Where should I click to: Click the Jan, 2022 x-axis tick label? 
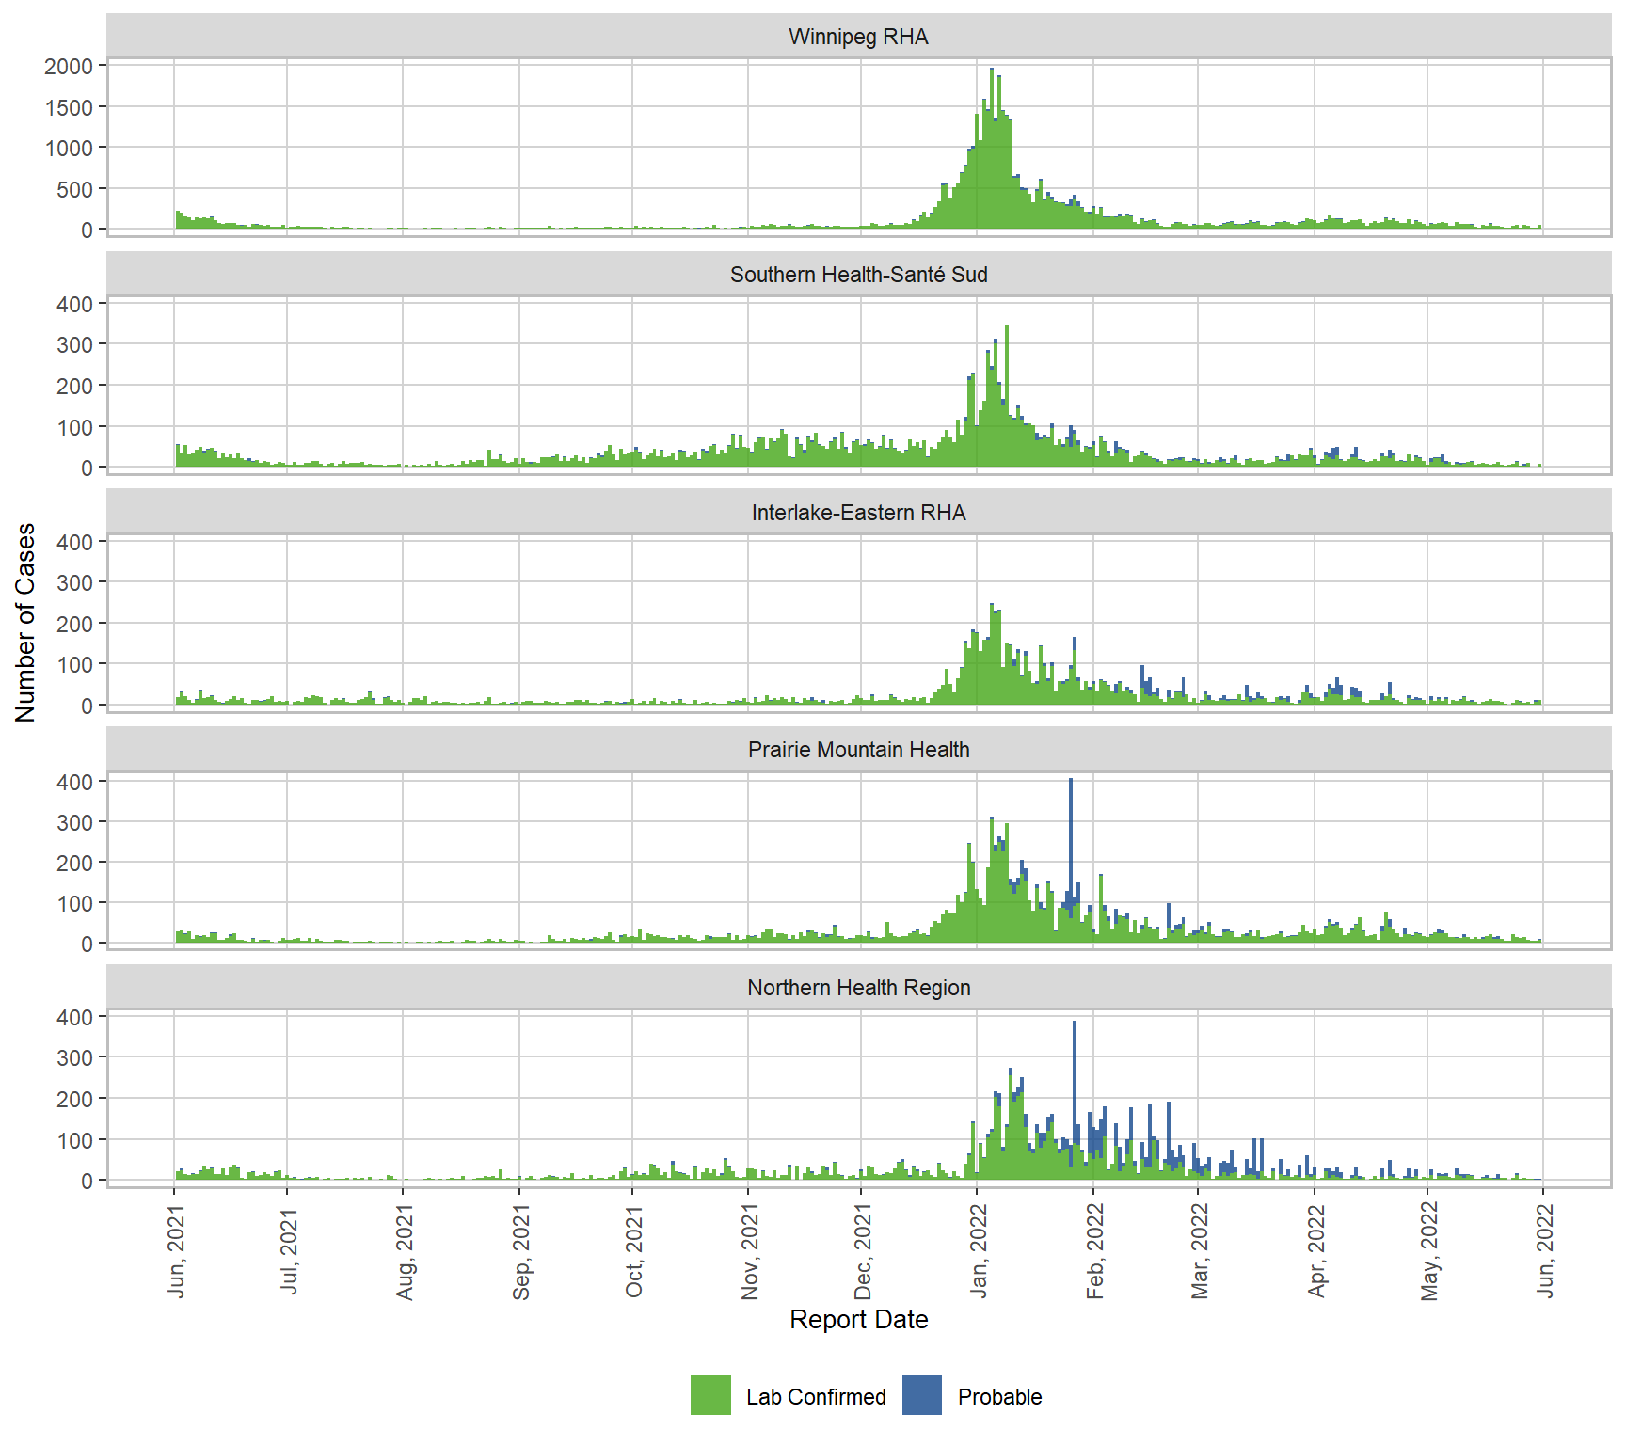tap(979, 1251)
